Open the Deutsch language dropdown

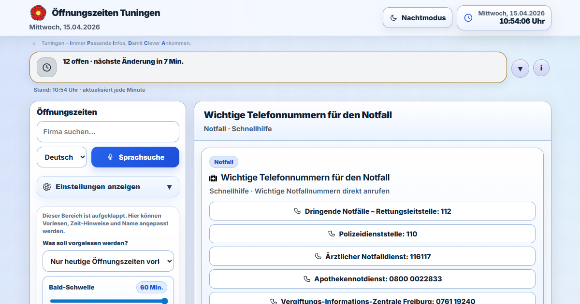[x=62, y=157]
